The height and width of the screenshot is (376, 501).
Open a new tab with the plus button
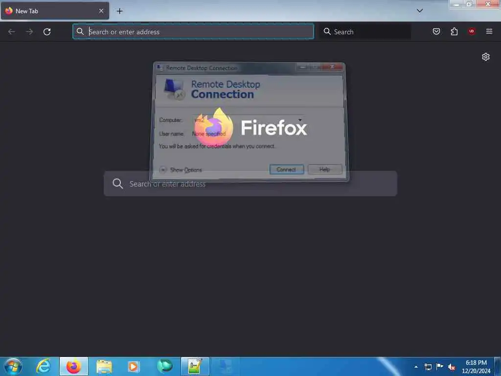(119, 11)
